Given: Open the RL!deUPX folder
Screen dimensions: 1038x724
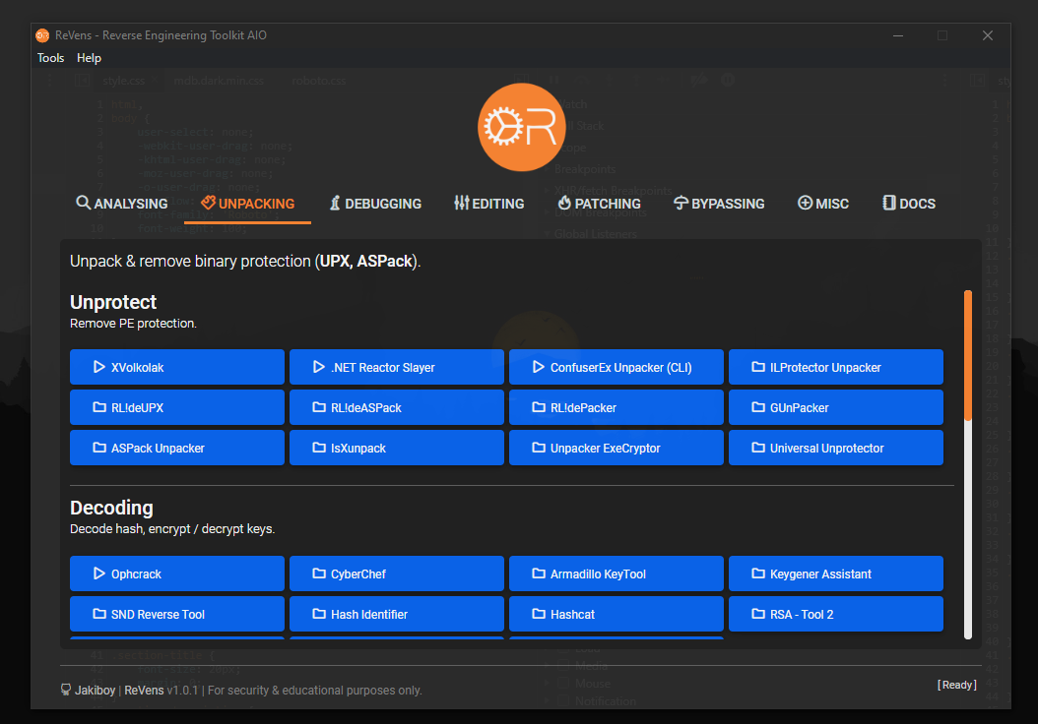Looking at the screenshot, I should point(177,407).
